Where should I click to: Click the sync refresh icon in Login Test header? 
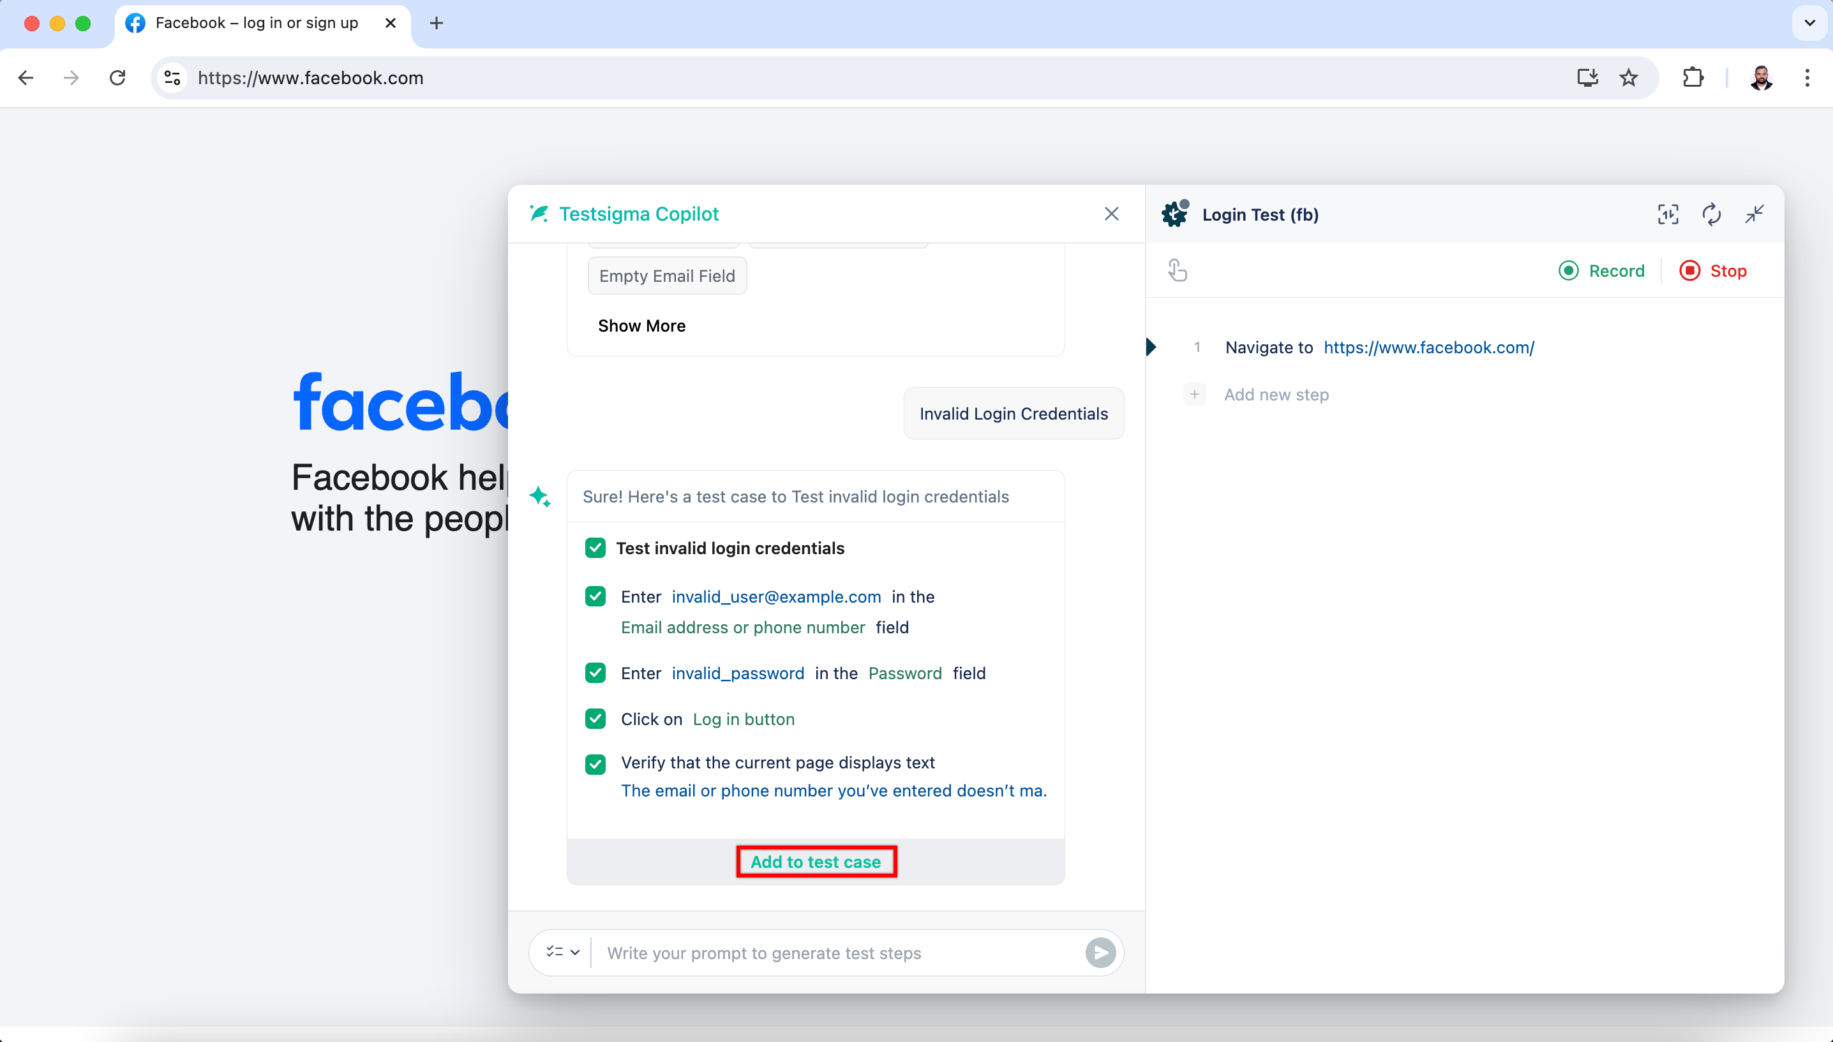point(1710,214)
